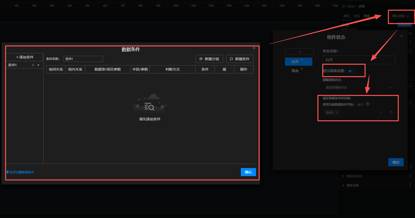Open the 请选择看板状态 dropdown
This screenshot has width=415, height=218.
coord(358,88)
